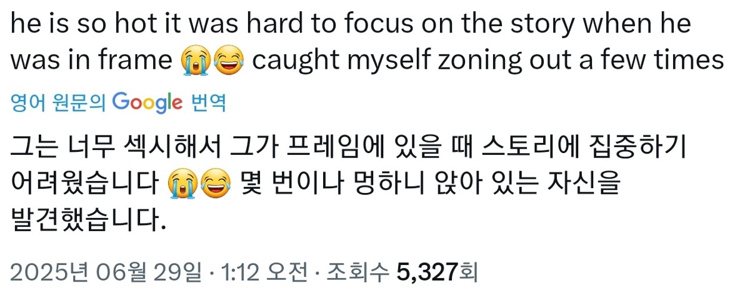Click the final Korean line '발견했습니다.'
The height and width of the screenshot is (293, 750).
coord(89,219)
